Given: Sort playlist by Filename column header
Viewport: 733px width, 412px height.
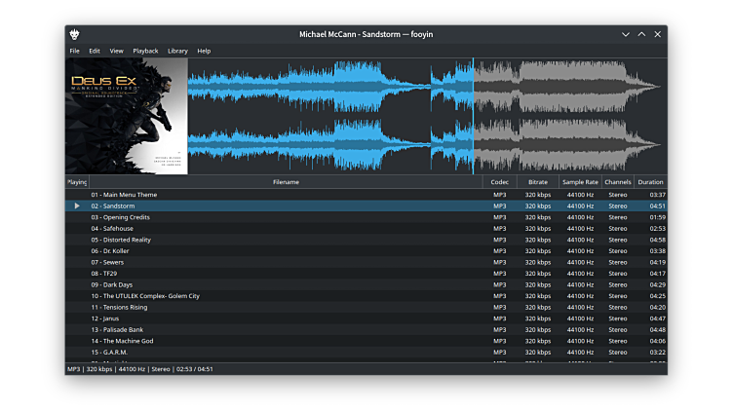Looking at the screenshot, I should tap(286, 182).
